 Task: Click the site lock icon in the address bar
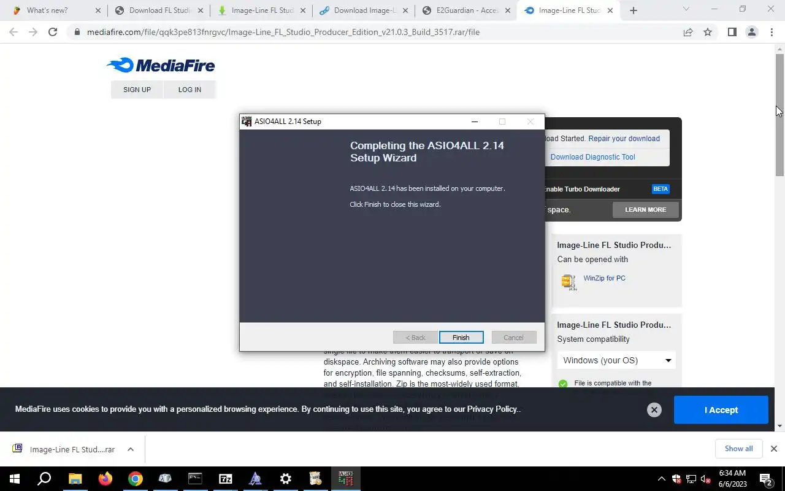point(77,32)
